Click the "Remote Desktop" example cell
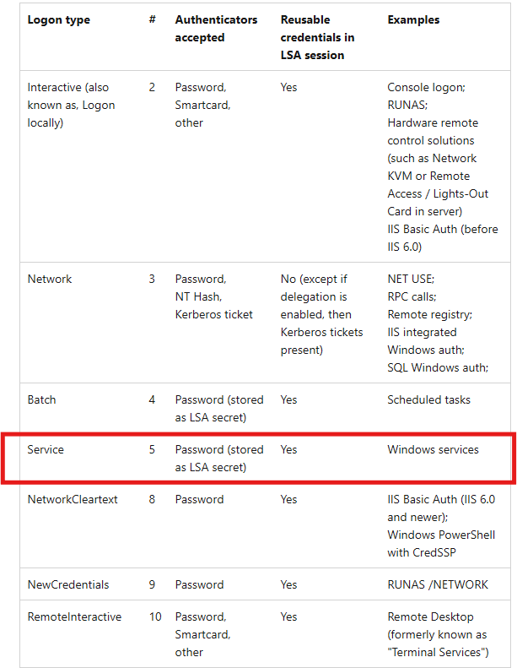The width and height of the screenshot is (517, 668). (x=430, y=616)
